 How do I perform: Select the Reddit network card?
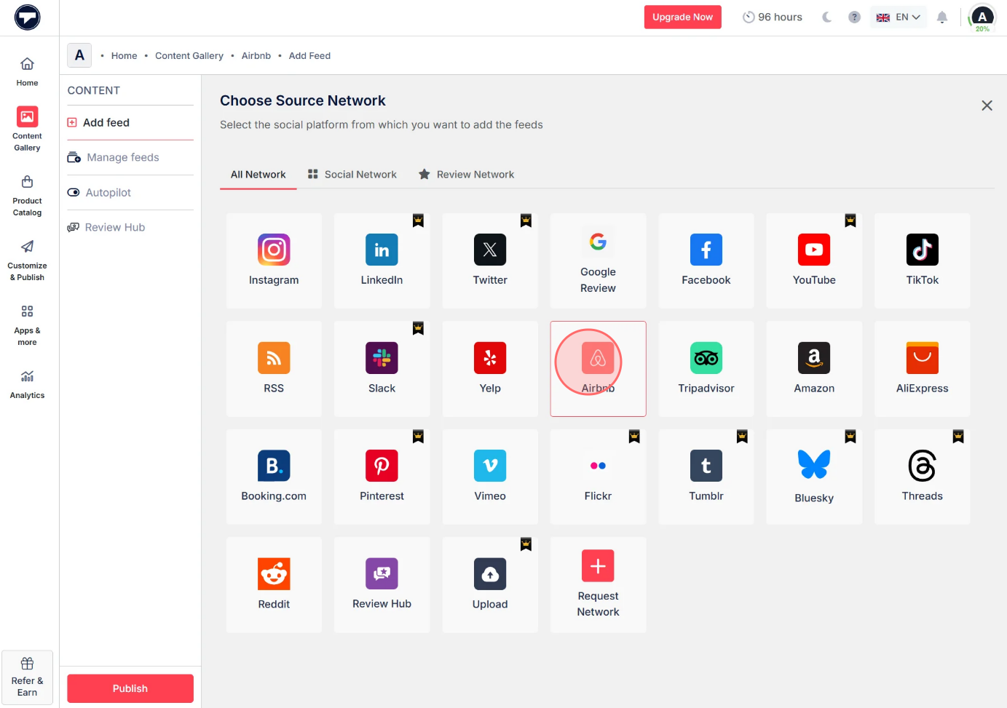click(x=274, y=585)
